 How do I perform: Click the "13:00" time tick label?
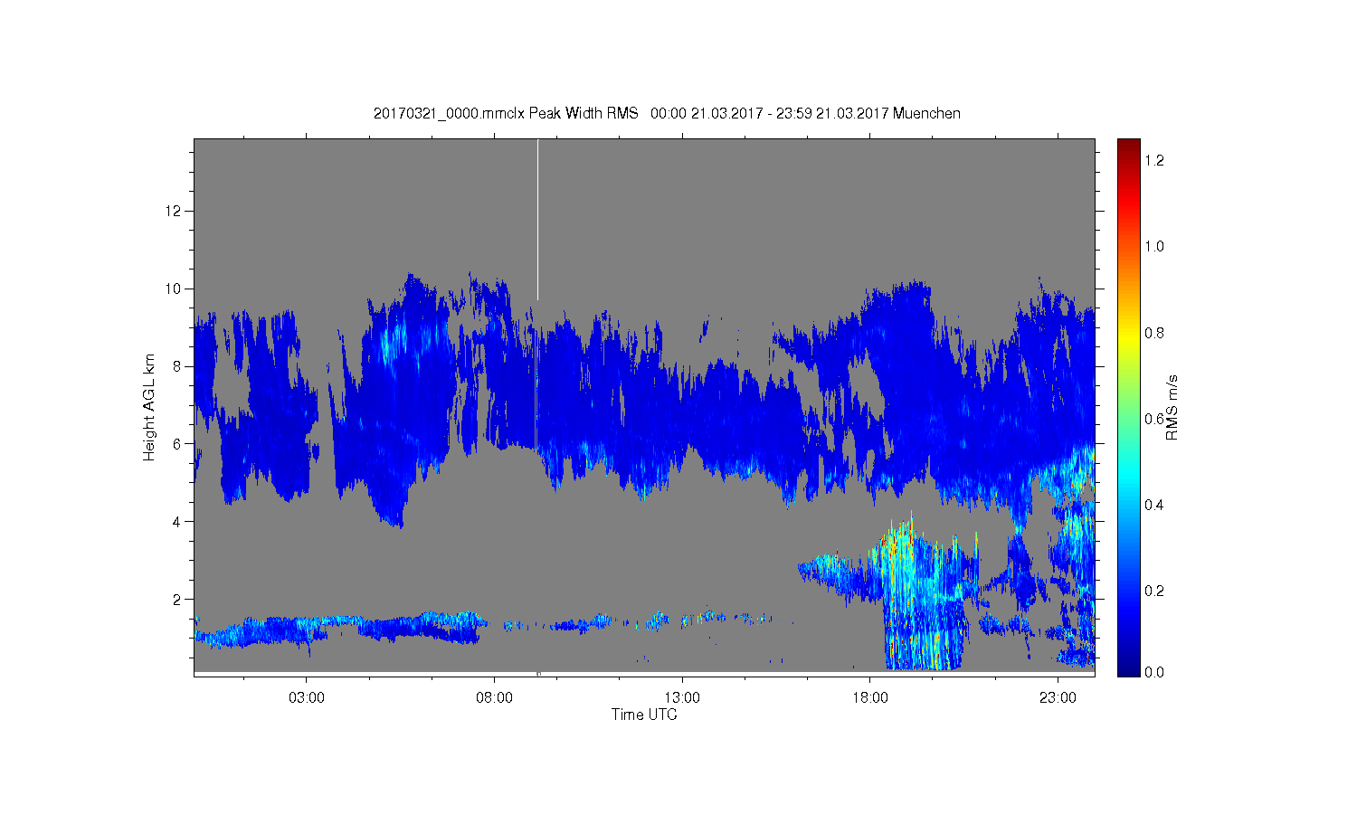coord(682,698)
